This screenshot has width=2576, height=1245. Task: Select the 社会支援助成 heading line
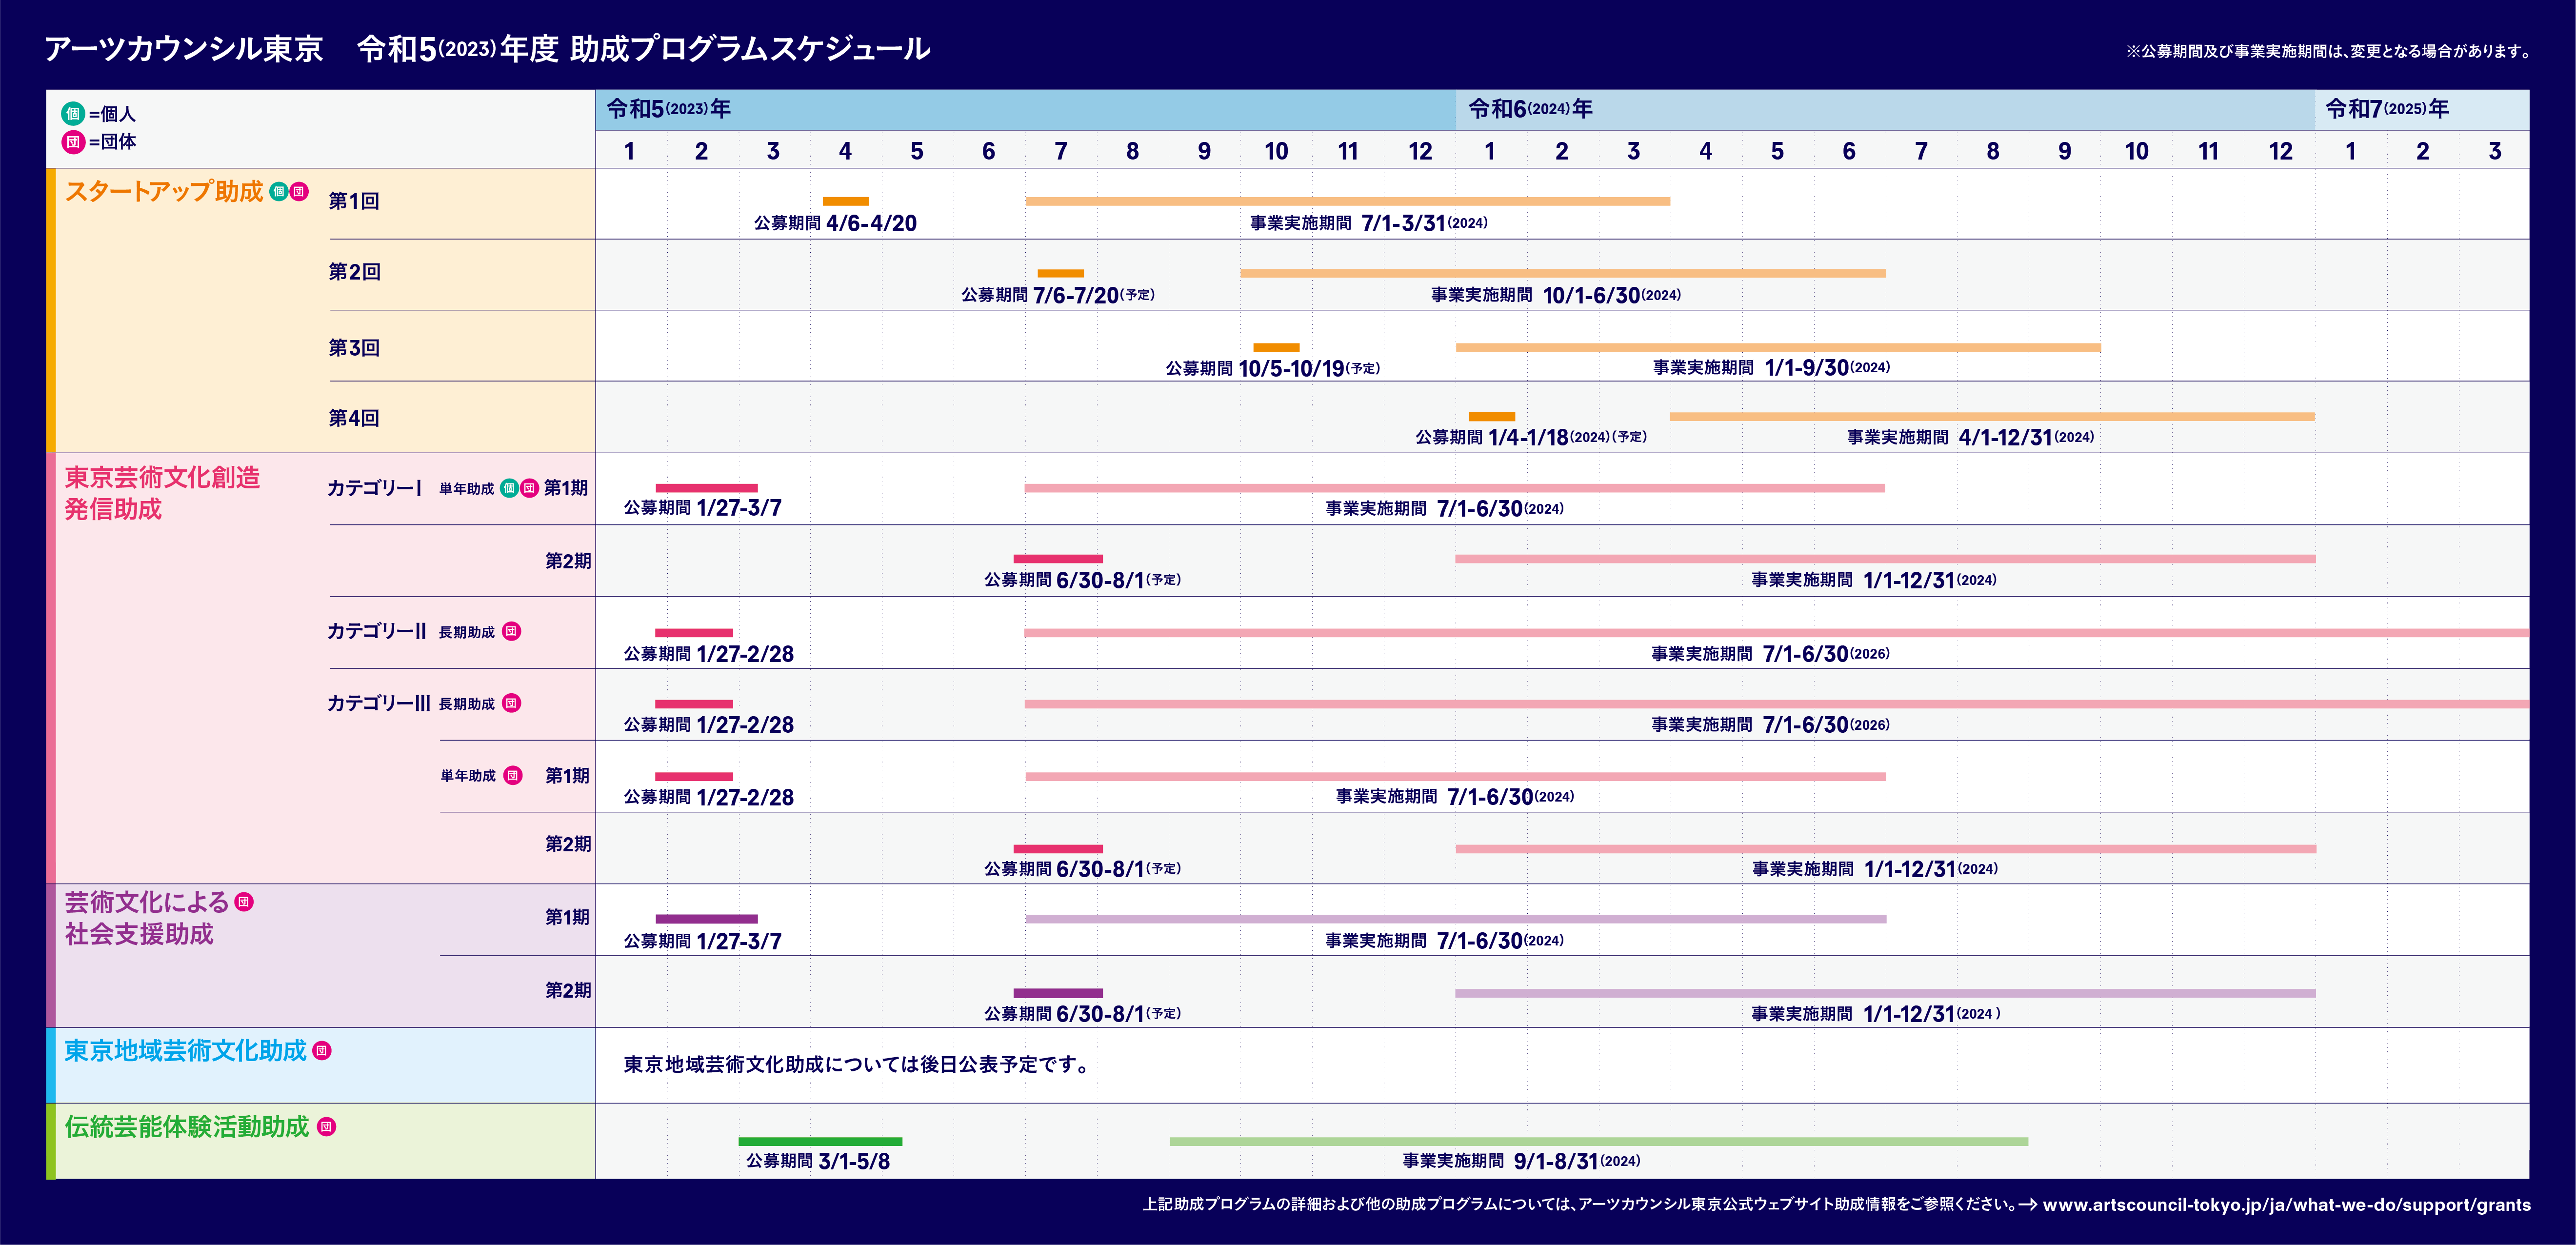[x=139, y=934]
